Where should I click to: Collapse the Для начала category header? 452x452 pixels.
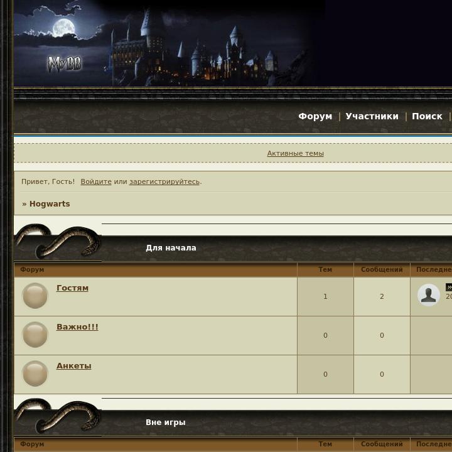(171, 248)
